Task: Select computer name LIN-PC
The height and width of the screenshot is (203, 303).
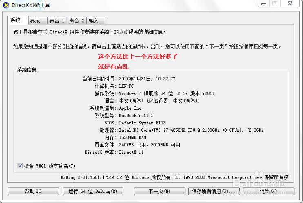Action: tap(126, 86)
